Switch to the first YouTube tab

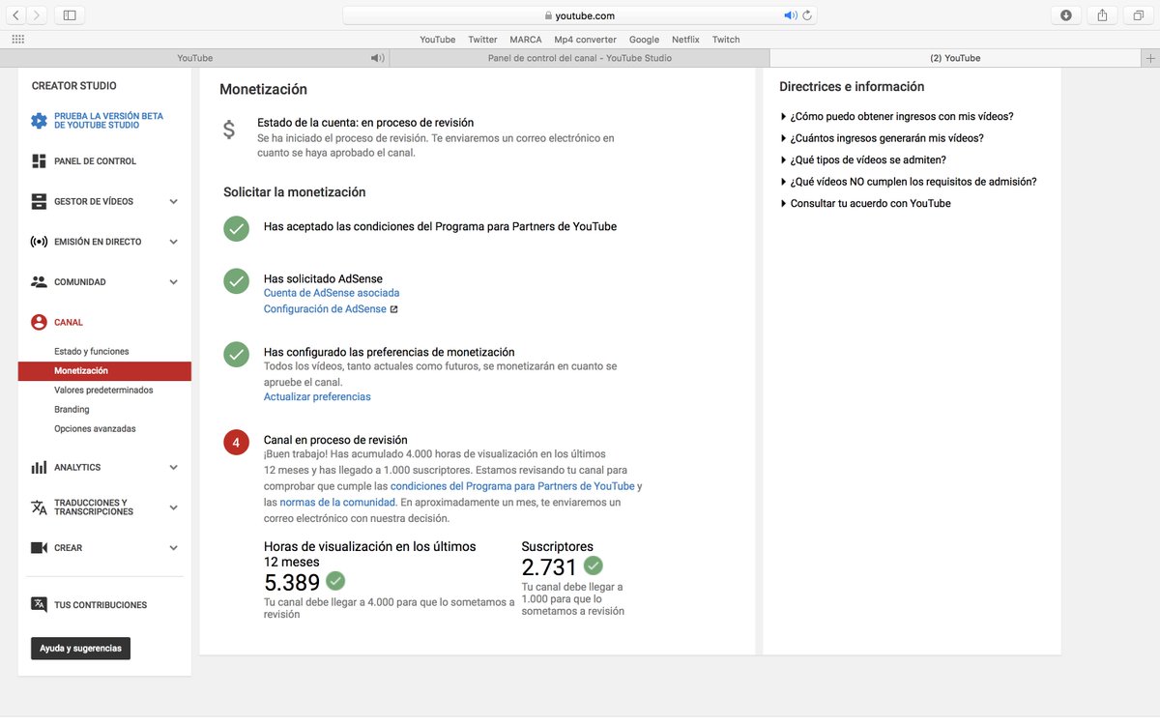click(x=195, y=58)
